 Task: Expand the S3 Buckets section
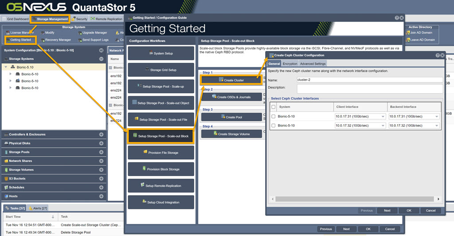click(x=102, y=179)
